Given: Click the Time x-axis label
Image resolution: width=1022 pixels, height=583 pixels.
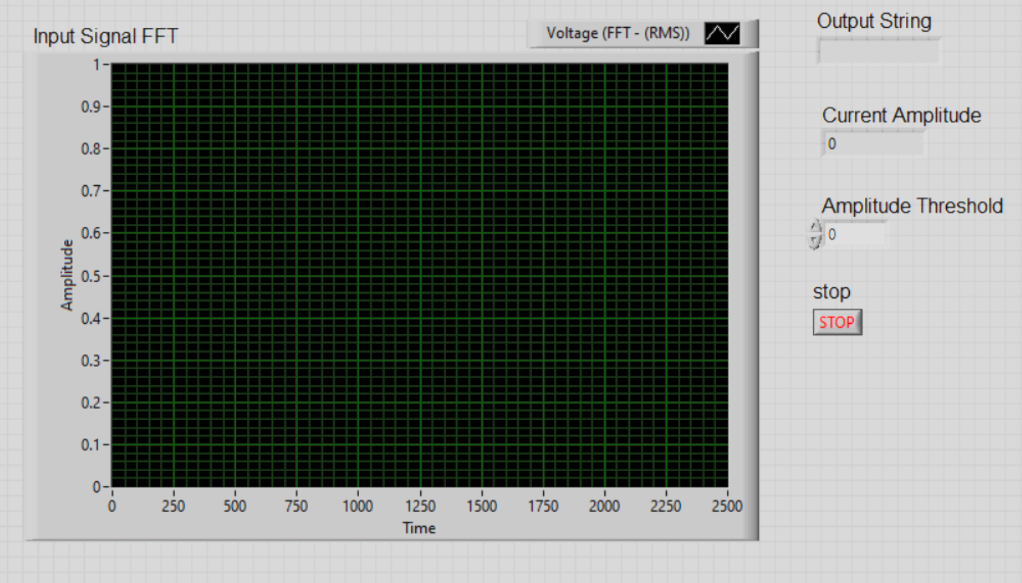Looking at the screenshot, I should (x=419, y=528).
